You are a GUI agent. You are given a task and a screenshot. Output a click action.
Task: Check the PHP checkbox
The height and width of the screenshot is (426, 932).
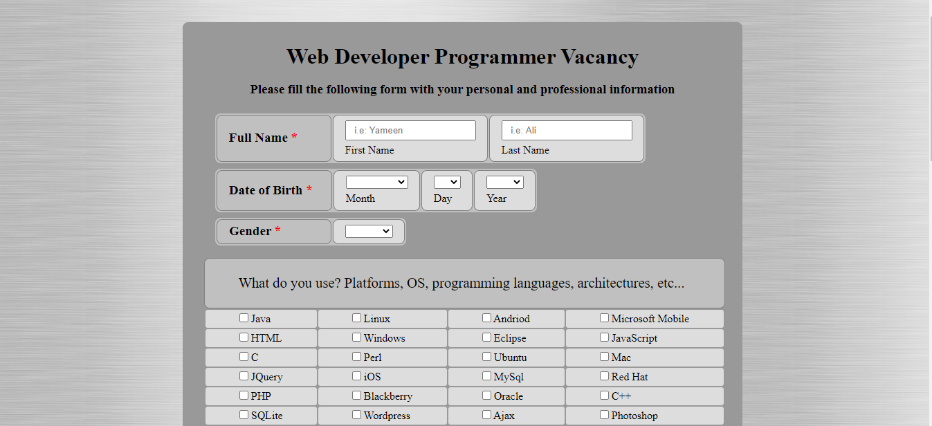tap(244, 395)
